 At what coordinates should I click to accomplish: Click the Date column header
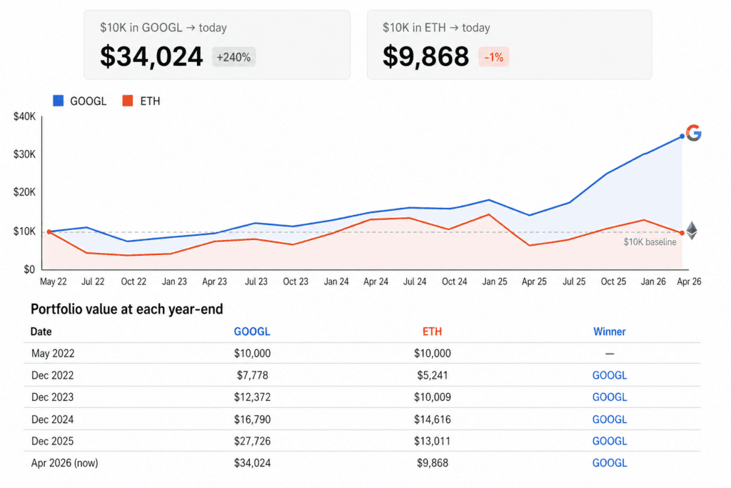pos(41,332)
